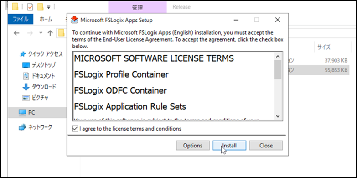Click the properties checkmark icon in quick access toolbar
This screenshot has height=178, width=357.
[x=30, y=7]
